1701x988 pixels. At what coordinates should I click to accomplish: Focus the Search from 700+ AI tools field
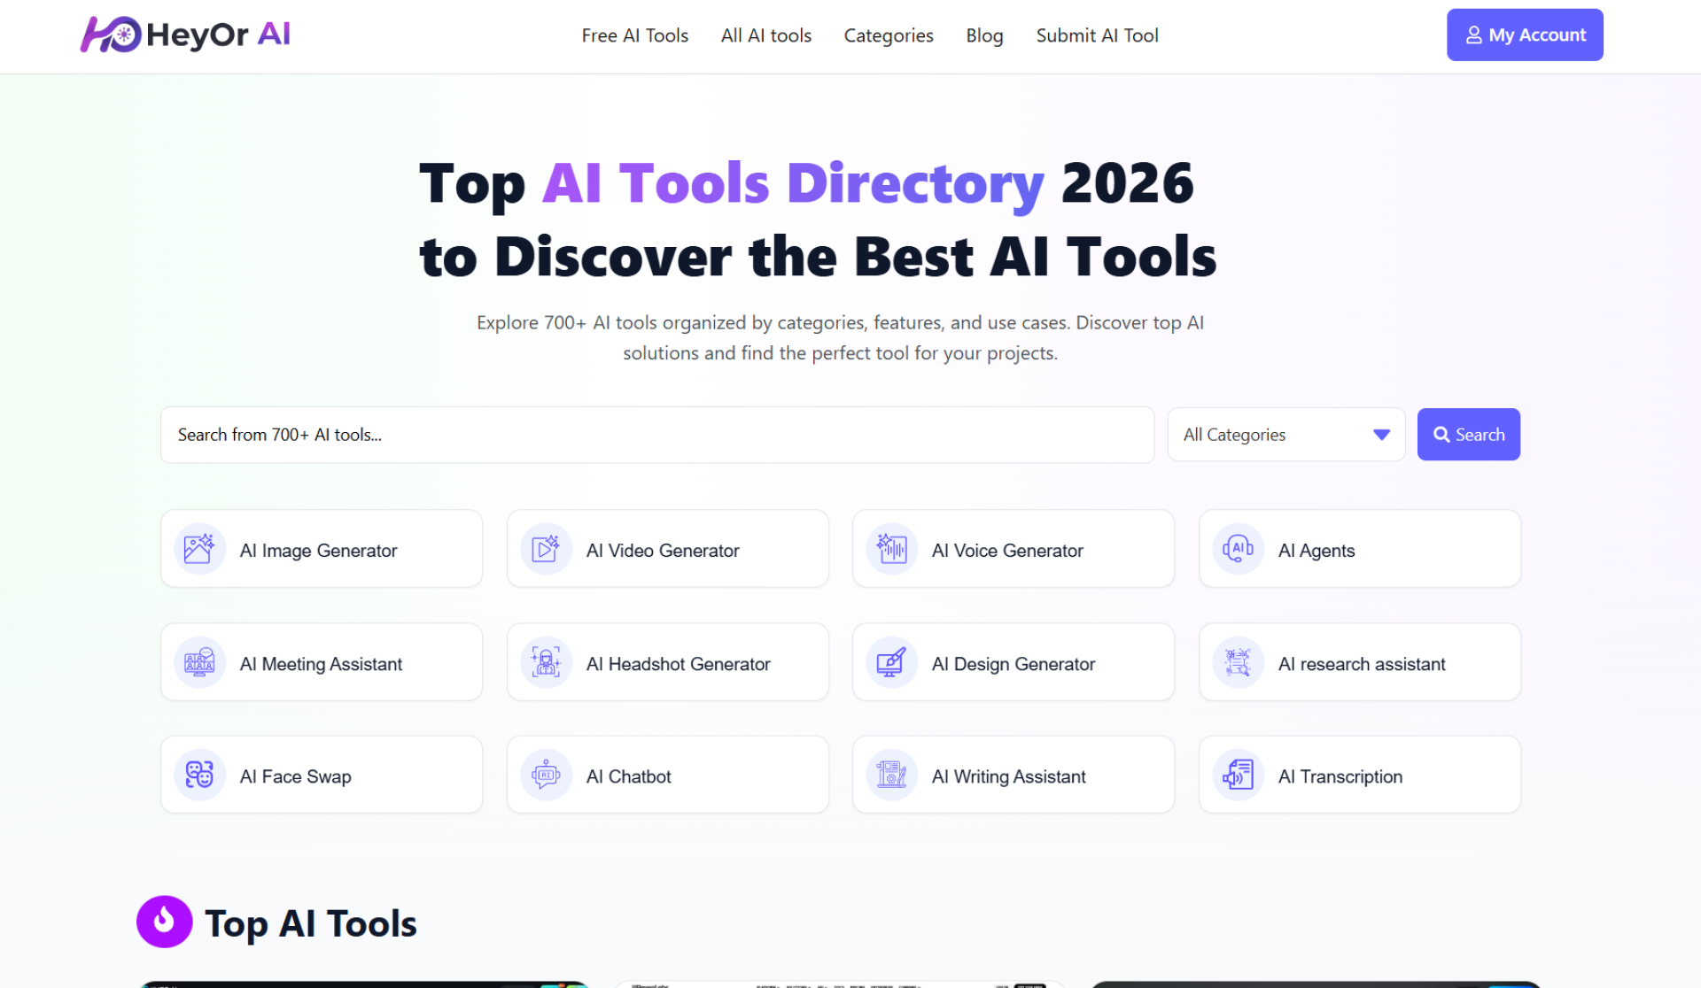[x=656, y=435]
